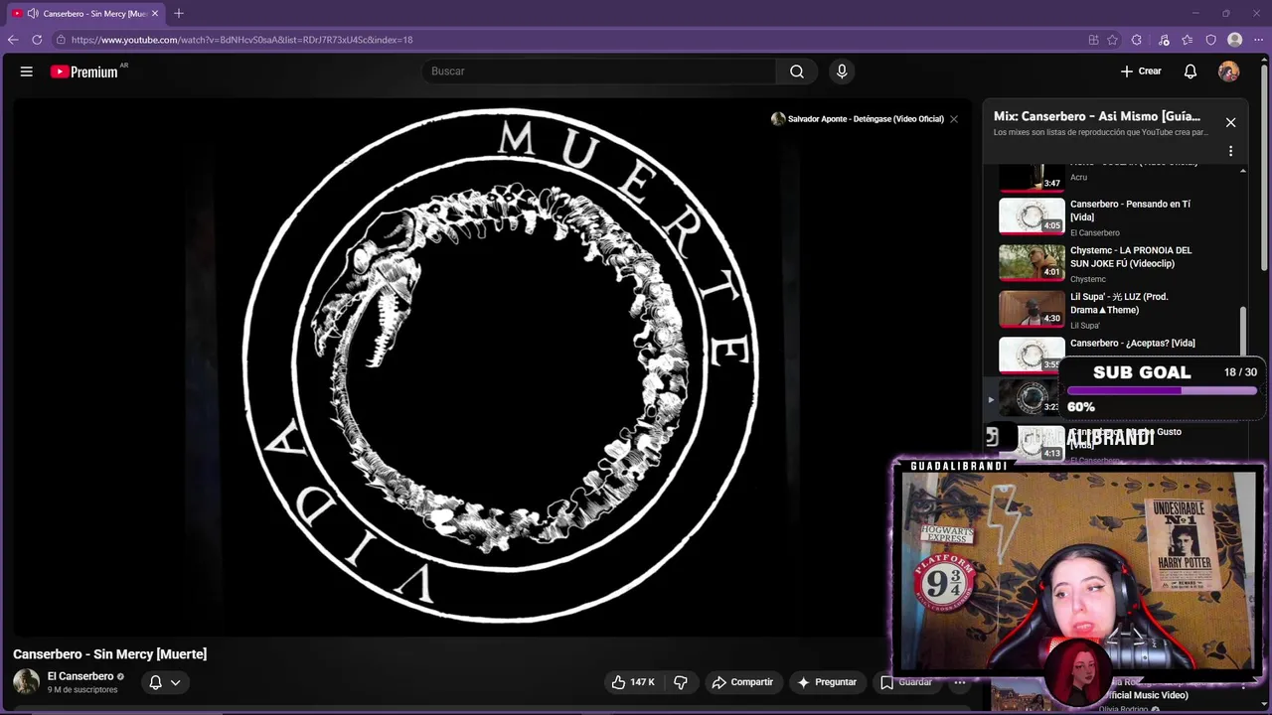Select the 3:47 Acru video thumbnail
This screenshot has height=715, width=1272.
(1032, 177)
